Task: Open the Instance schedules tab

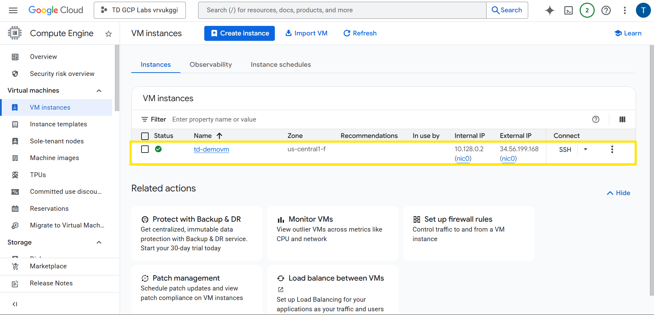Action: [281, 65]
